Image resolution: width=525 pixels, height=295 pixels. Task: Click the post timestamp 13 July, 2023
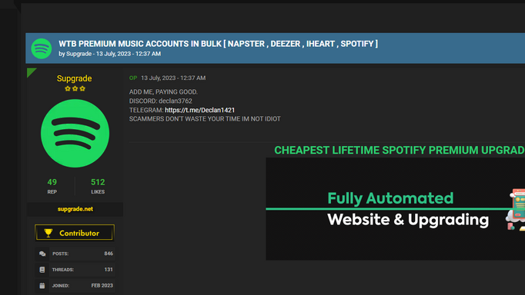click(x=173, y=78)
